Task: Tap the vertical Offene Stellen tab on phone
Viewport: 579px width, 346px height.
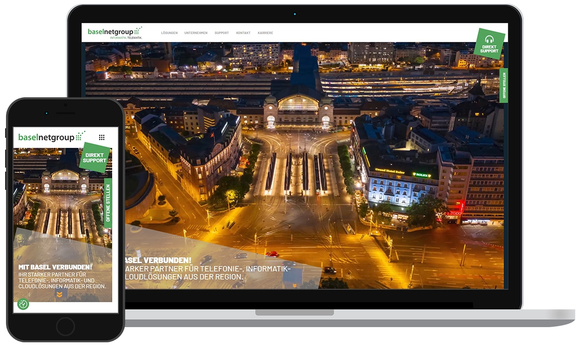Action: point(108,203)
